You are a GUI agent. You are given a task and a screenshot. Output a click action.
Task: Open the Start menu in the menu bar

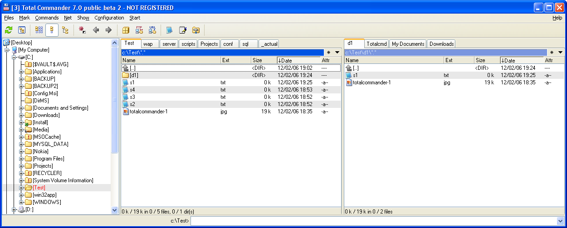[135, 18]
